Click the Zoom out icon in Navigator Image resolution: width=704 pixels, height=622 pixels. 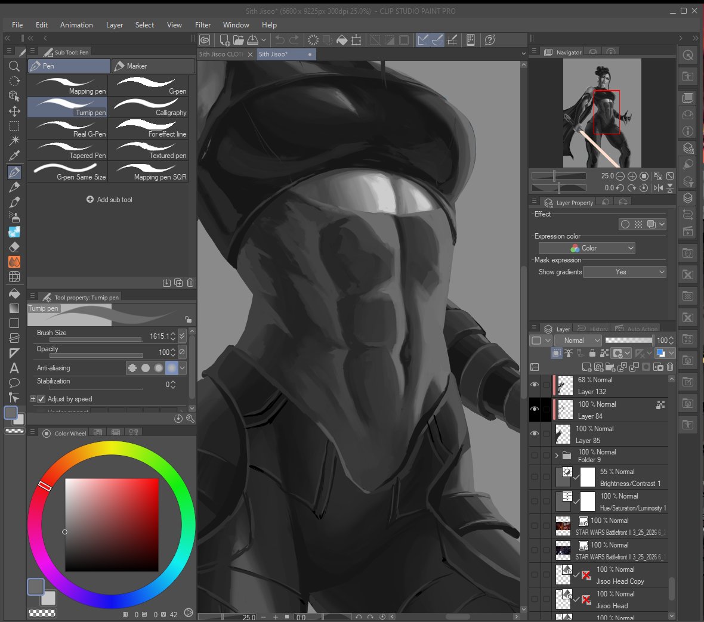[x=620, y=176]
